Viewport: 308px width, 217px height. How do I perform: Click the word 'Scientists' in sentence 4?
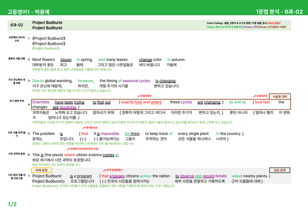[x=41, y=102]
